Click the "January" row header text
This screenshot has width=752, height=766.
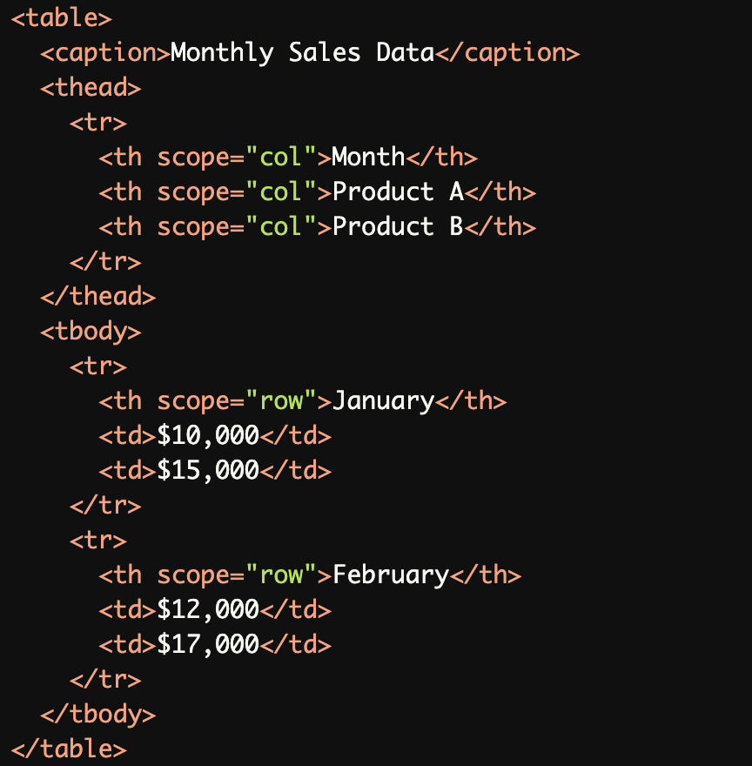click(383, 400)
